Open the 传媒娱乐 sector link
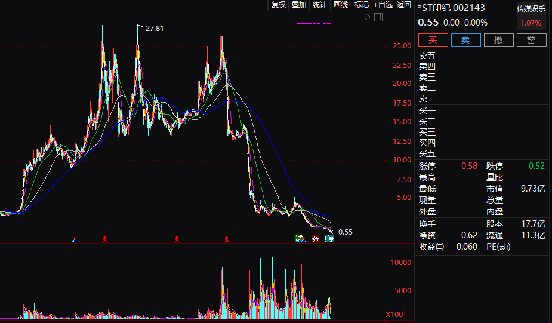 coord(531,9)
